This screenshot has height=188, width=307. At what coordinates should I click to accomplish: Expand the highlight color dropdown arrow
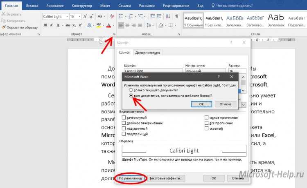(104, 25)
